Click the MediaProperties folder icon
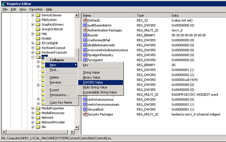 coord(38,108)
